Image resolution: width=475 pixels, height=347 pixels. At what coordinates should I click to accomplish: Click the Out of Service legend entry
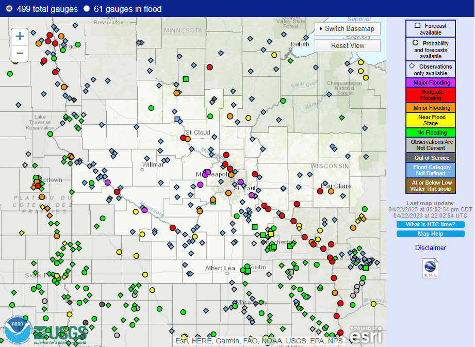point(431,158)
